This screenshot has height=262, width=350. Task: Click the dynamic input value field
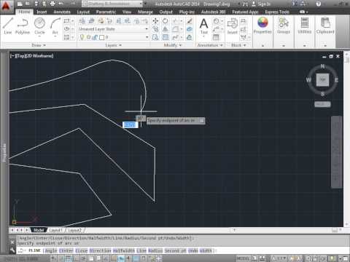pyautogui.click(x=131, y=124)
